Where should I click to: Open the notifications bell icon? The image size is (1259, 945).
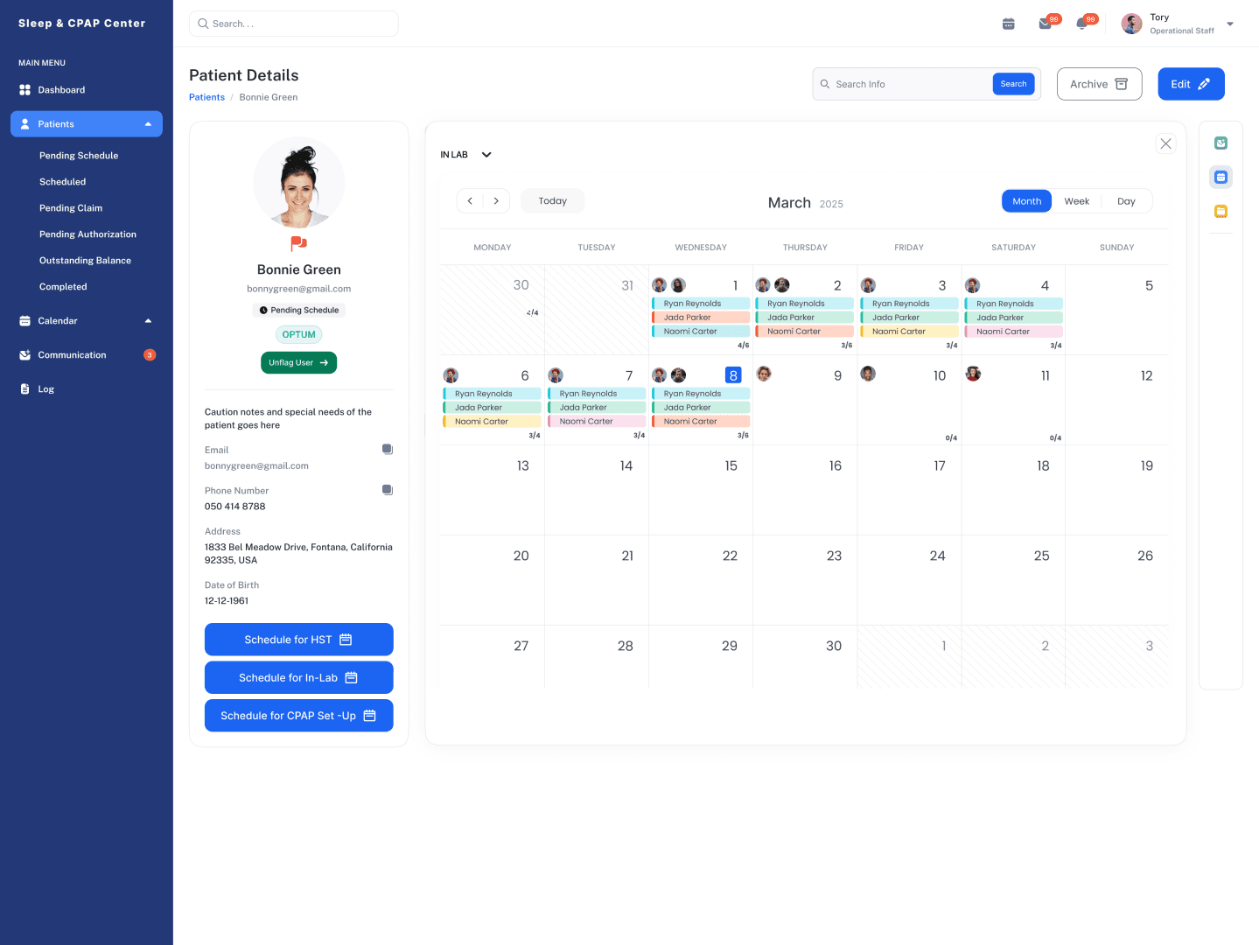pyautogui.click(x=1081, y=24)
